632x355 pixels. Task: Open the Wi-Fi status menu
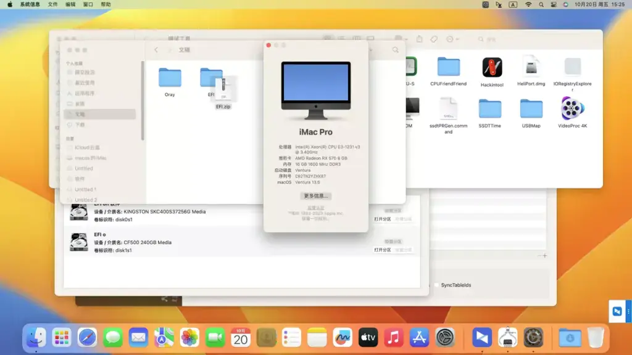528,4
